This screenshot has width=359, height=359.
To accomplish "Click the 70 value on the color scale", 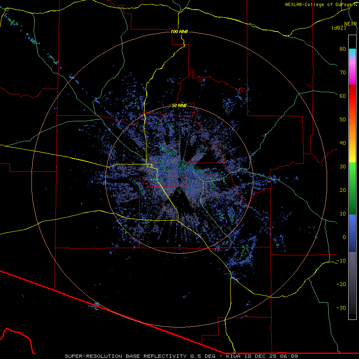I will pyautogui.click(x=343, y=73).
